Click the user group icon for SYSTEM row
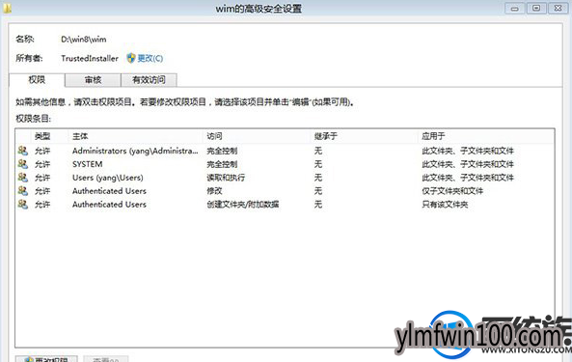 pos(22,164)
